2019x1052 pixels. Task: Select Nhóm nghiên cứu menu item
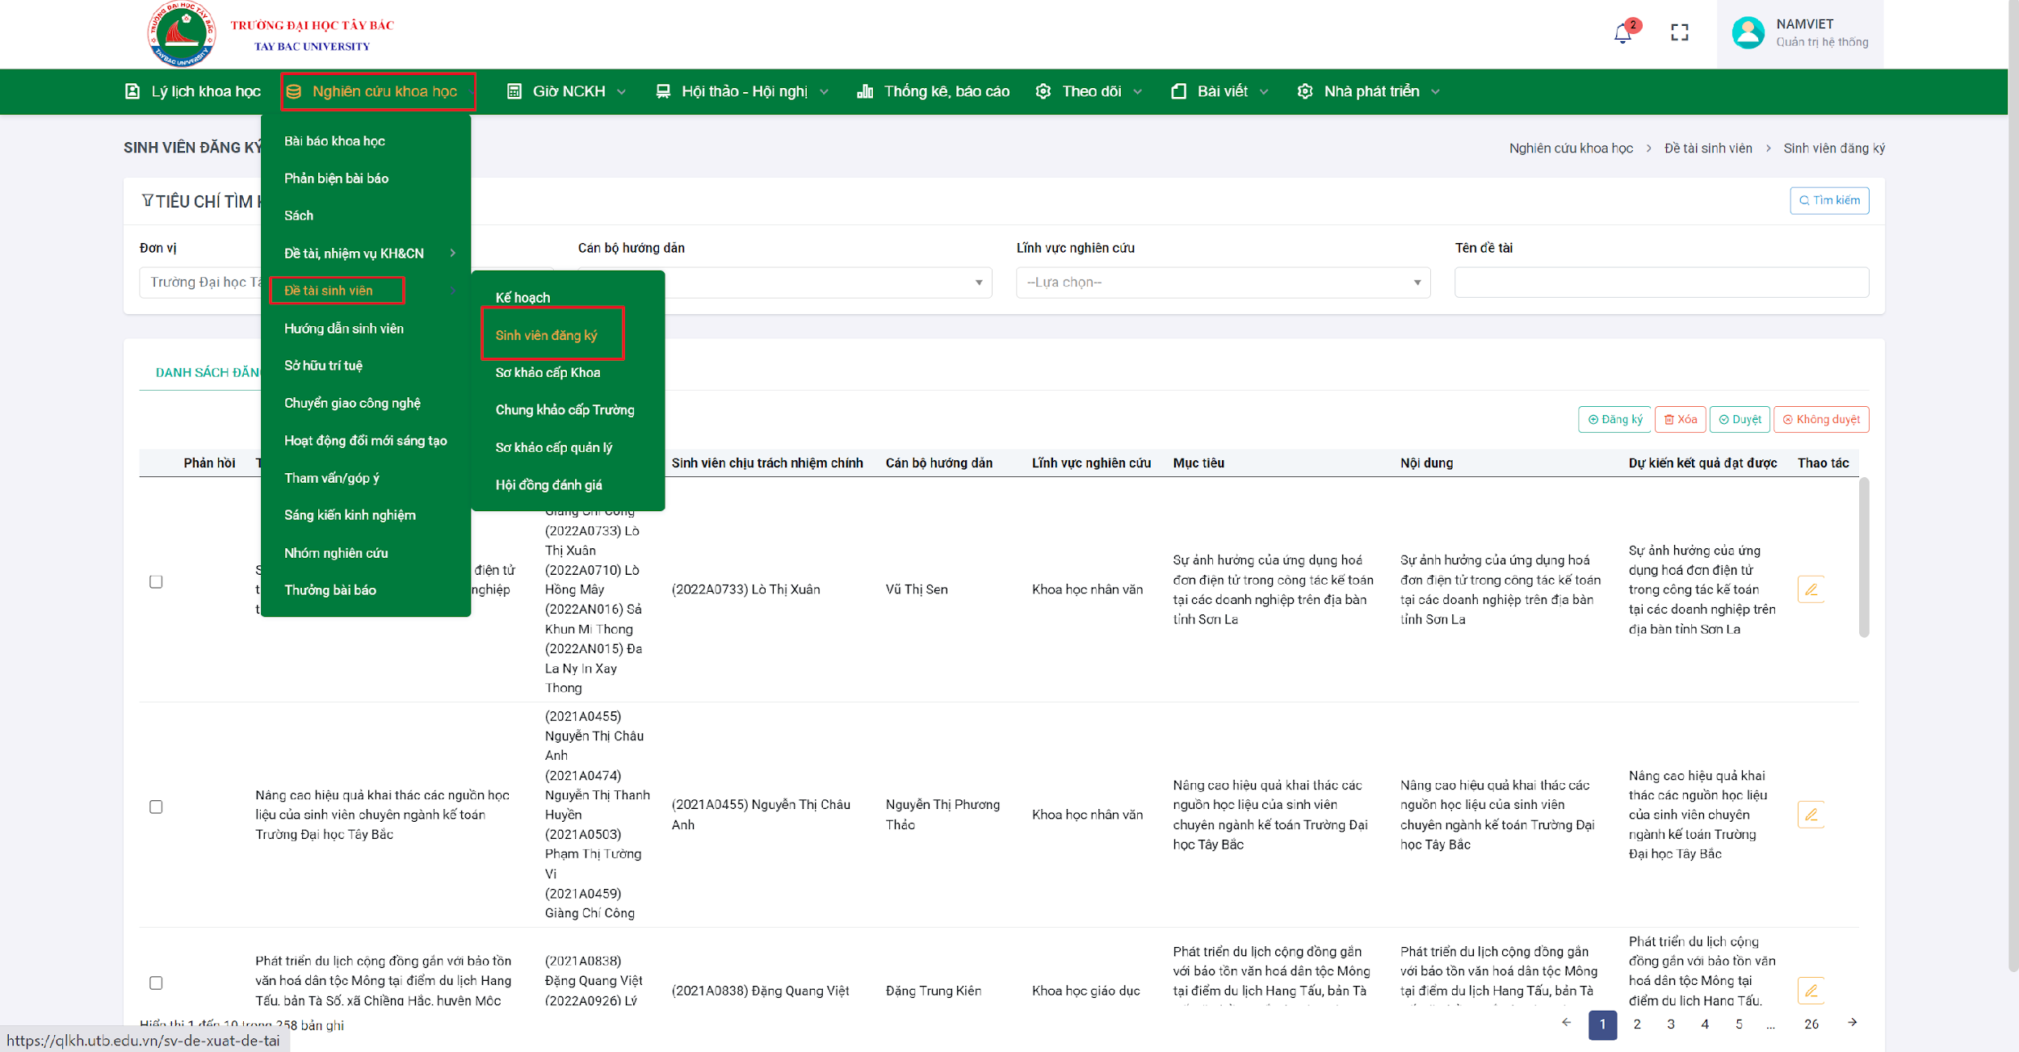pyautogui.click(x=336, y=553)
